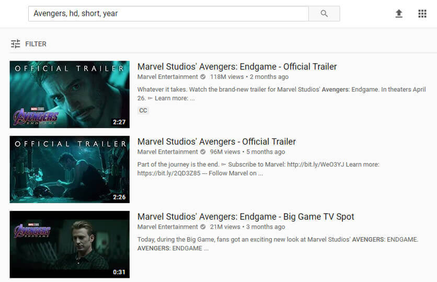Click the upload video icon

[399, 14]
